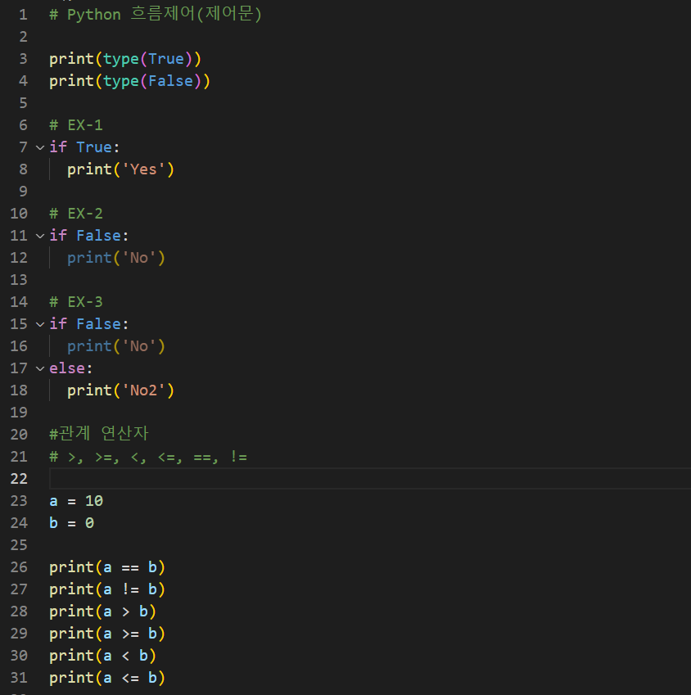Collapse the 'else:' block fold arrow

pos(40,368)
